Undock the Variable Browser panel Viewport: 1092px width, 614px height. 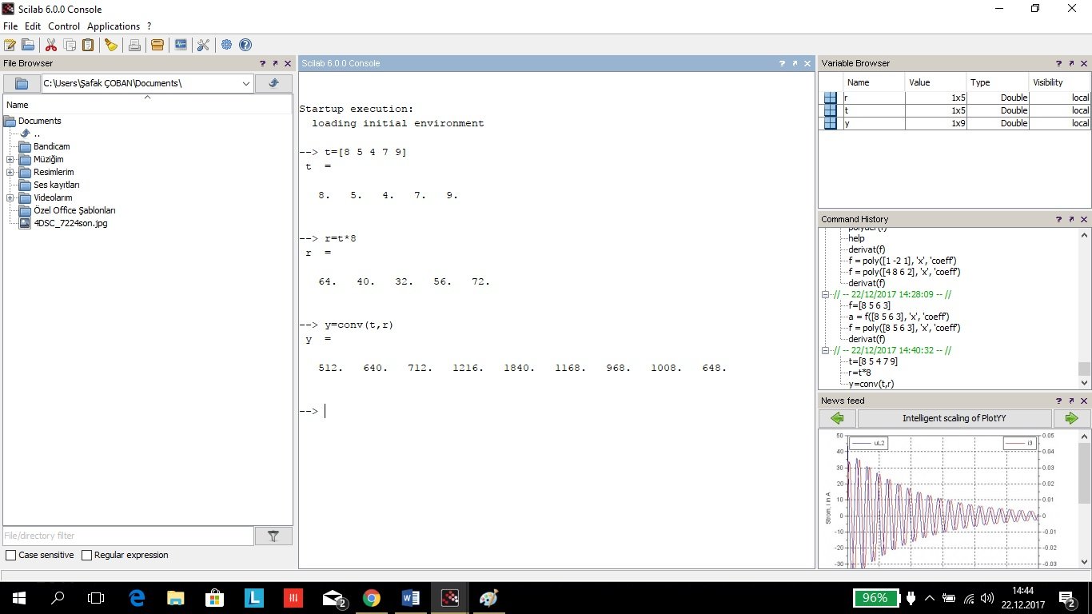(x=1071, y=63)
